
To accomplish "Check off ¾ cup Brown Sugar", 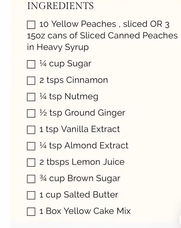I will (x=31, y=179).
